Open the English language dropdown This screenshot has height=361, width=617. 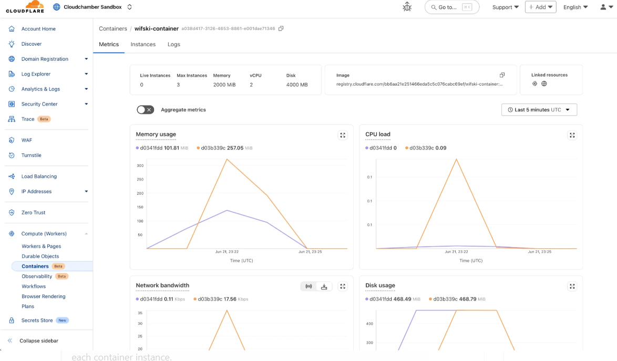(575, 7)
